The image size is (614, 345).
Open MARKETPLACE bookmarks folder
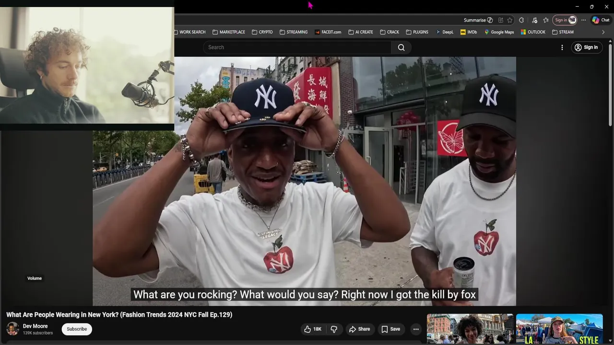(x=229, y=32)
